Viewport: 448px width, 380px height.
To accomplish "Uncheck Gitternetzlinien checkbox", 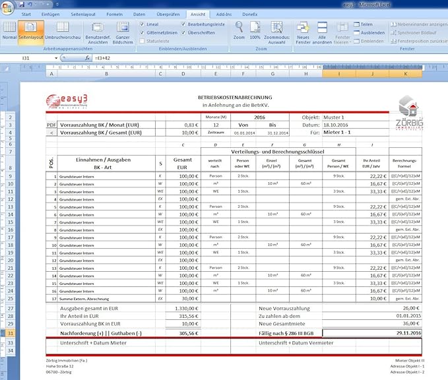I will (x=143, y=32).
